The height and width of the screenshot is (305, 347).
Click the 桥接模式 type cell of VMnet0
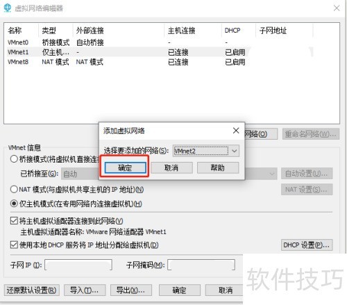click(x=56, y=42)
